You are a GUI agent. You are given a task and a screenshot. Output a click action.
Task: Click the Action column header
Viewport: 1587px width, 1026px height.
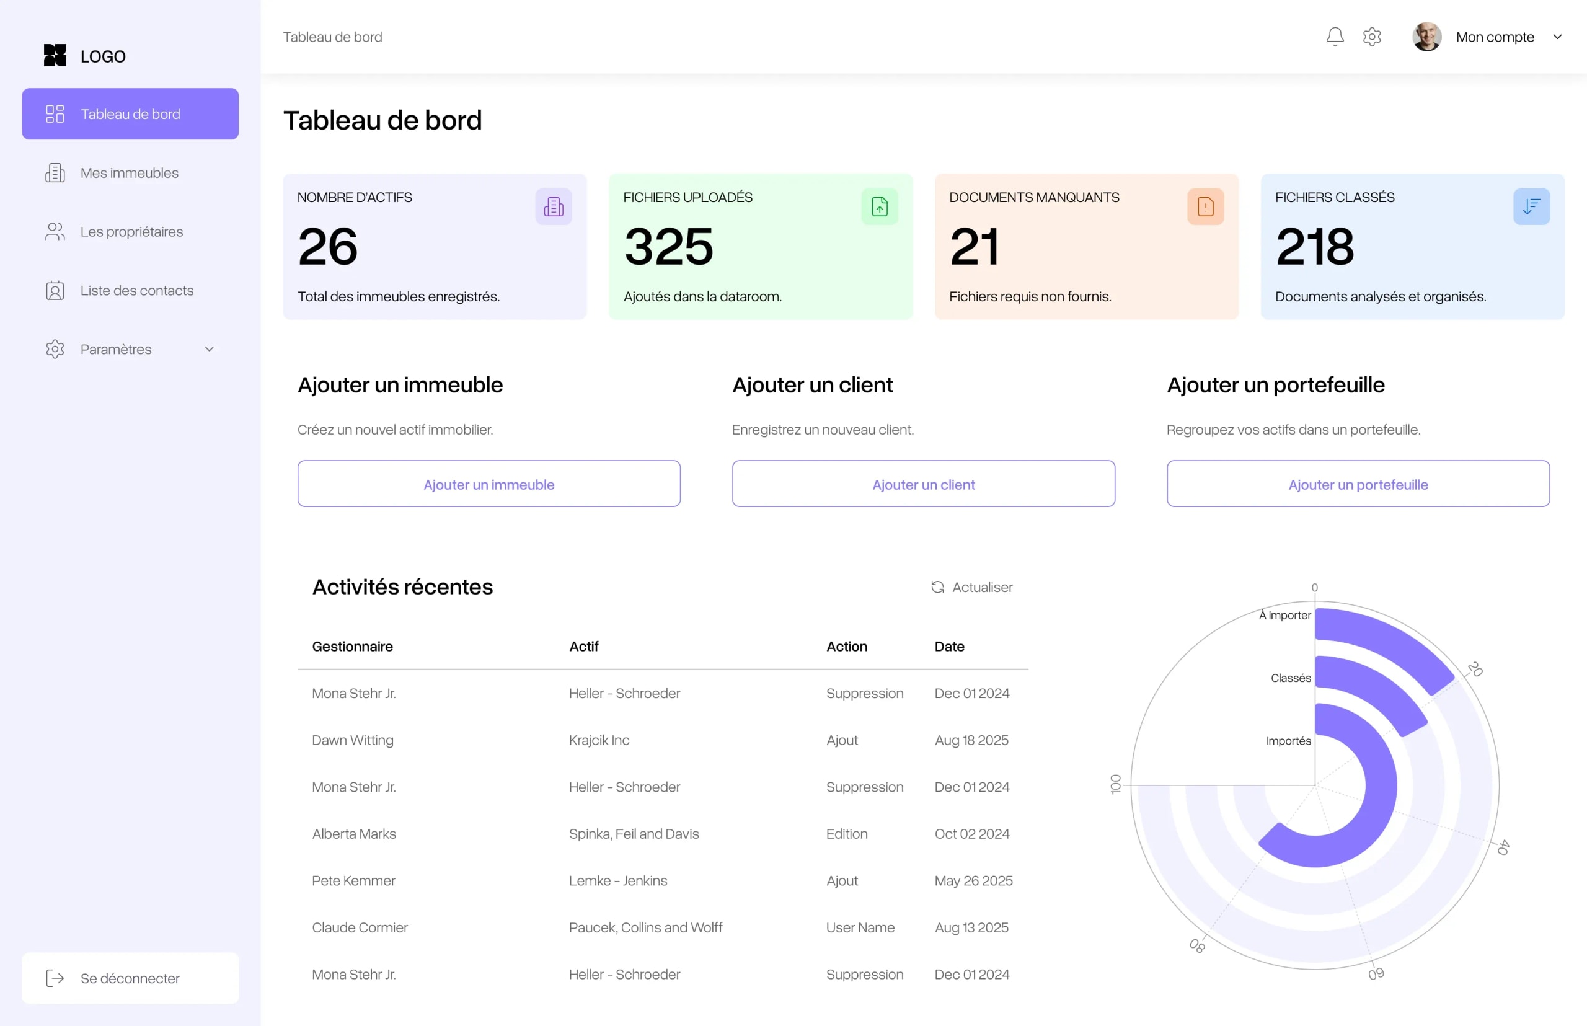[847, 646]
